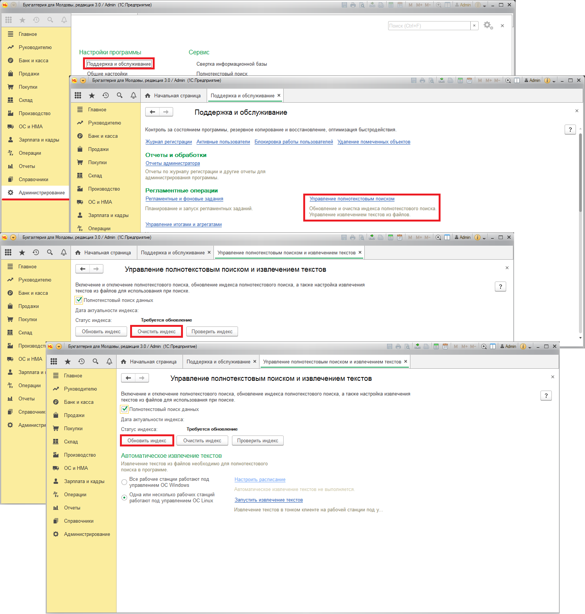Image resolution: width=585 pixels, height=614 pixels.
Task: Click 'Проверить индекс' button in the third window
Action: pos(212,331)
